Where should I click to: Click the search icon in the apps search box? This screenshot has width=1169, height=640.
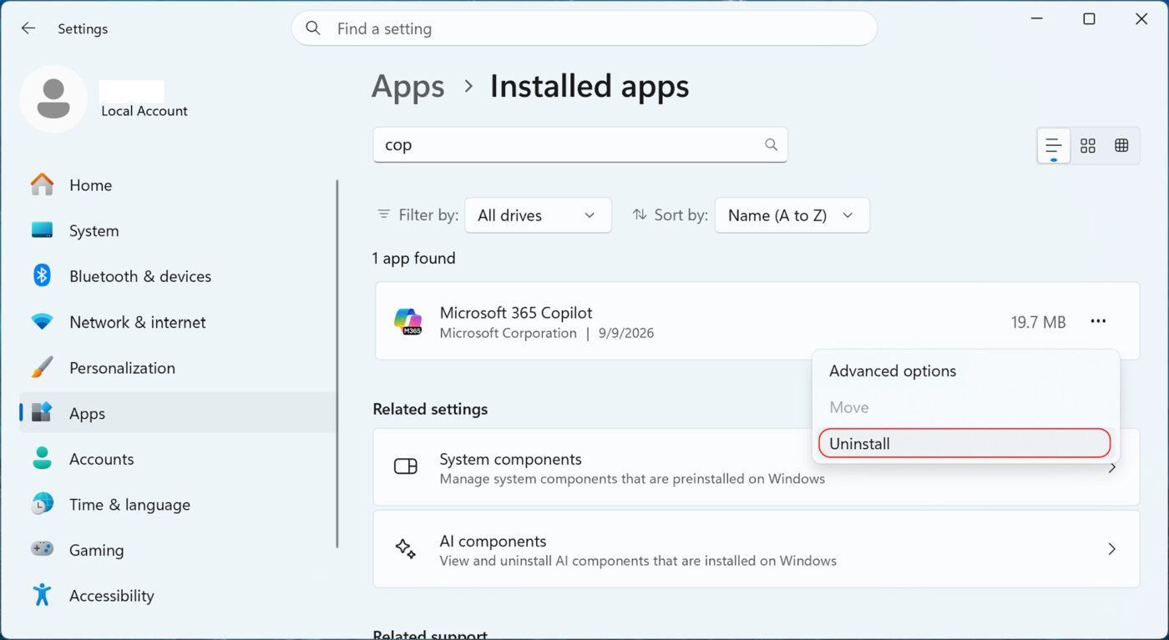pos(771,144)
